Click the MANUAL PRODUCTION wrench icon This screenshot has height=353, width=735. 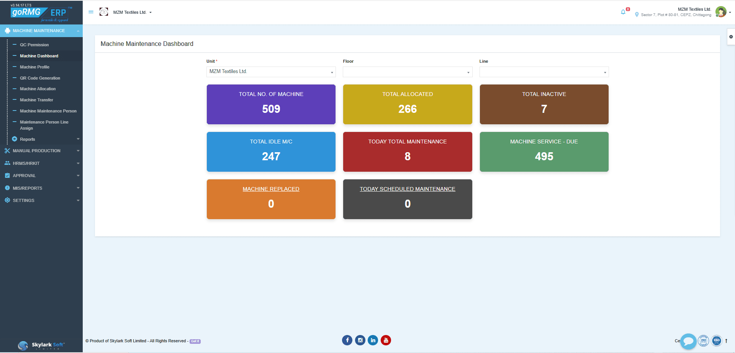pyautogui.click(x=7, y=151)
